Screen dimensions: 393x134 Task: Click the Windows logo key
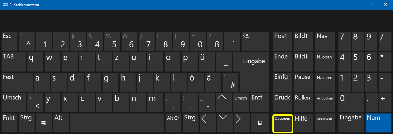point(44,123)
